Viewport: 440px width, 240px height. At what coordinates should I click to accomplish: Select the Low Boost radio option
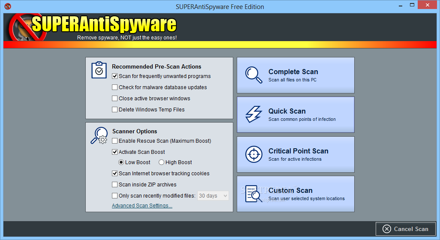point(121,162)
